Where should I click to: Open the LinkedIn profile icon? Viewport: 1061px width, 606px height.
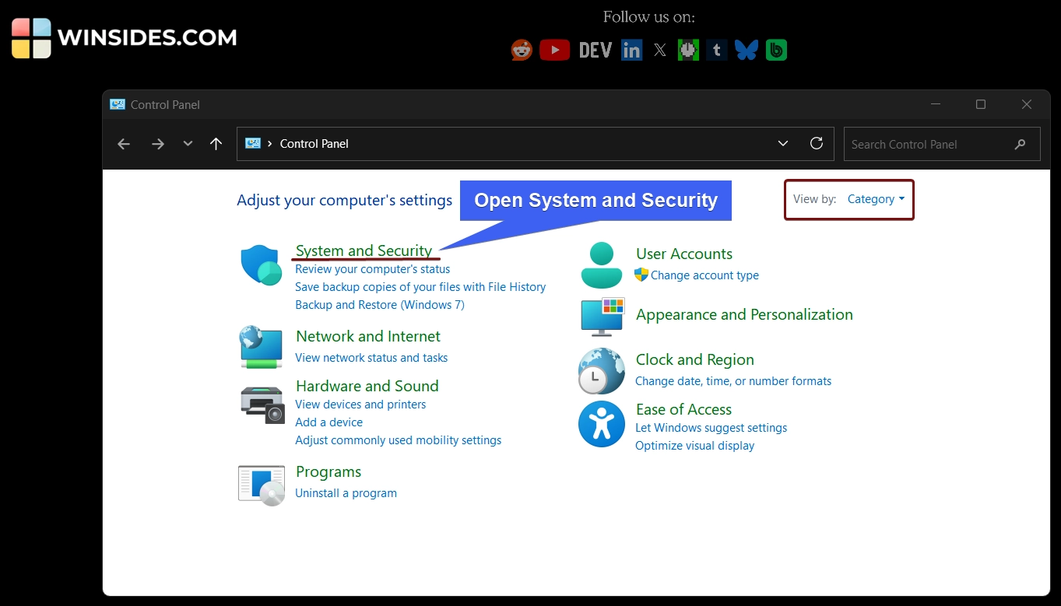point(631,49)
